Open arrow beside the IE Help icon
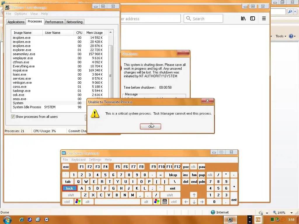Screen dimensions: 299x224 [x=295, y=36]
